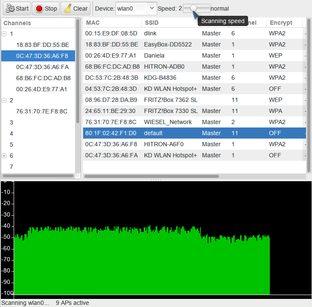Select 68:B6:FC:DC:AD:B8 in Channels tree

[x=43, y=78]
